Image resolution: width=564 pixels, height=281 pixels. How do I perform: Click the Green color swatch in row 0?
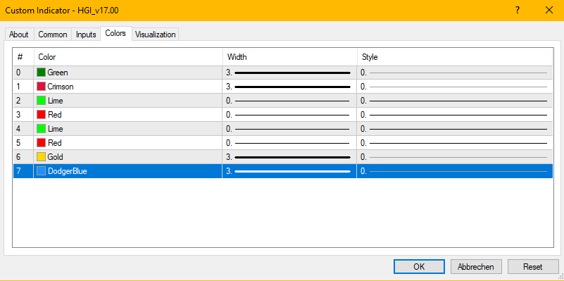click(41, 73)
